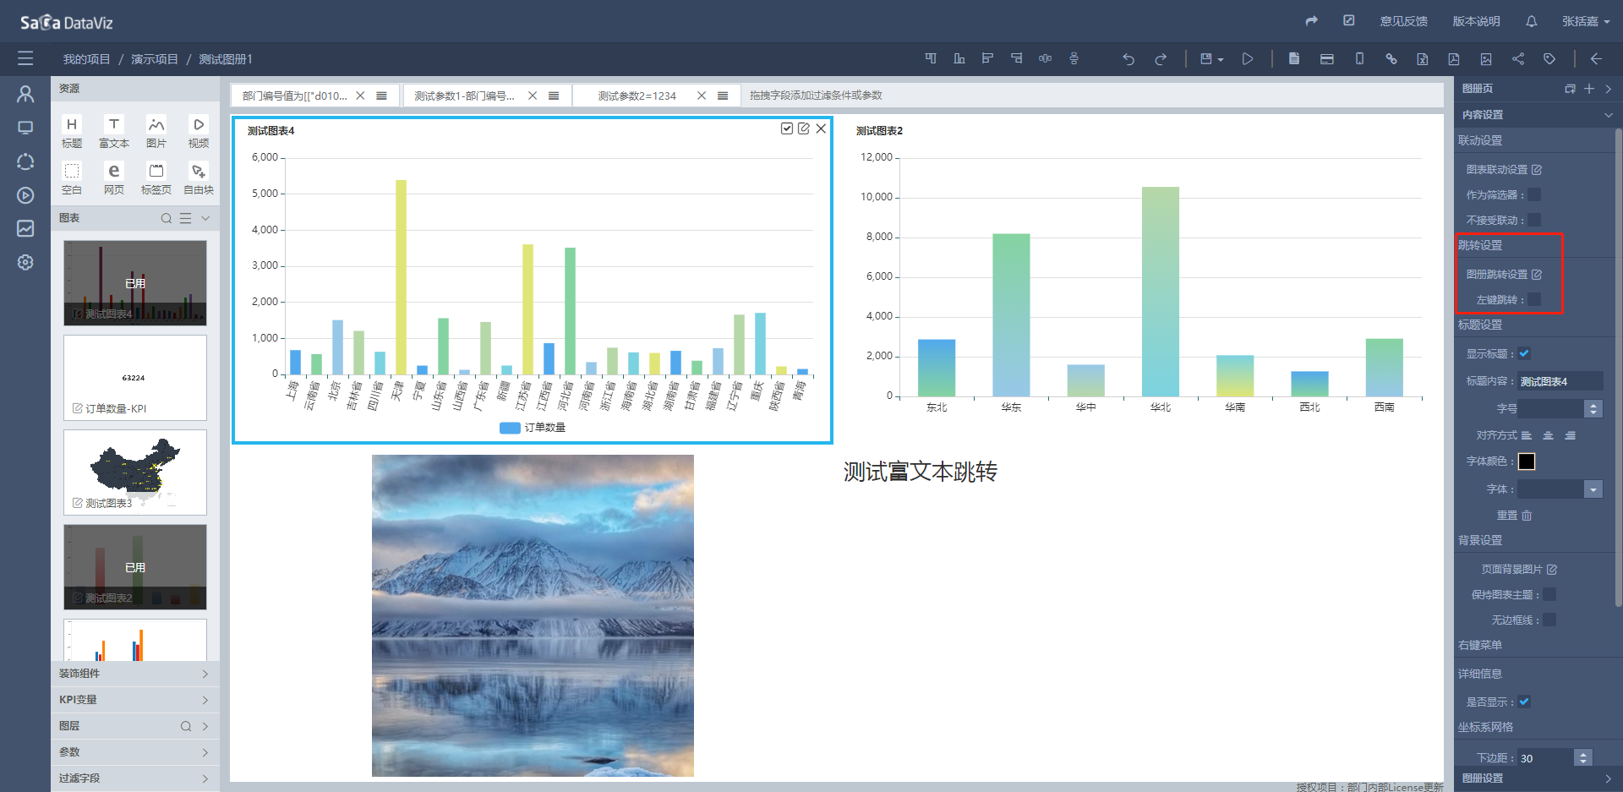1623x792 pixels.
Task: Open 版本说明 release notes
Action: coord(1476,21)
